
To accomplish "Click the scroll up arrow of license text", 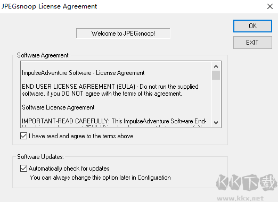I will pos(216,66).
